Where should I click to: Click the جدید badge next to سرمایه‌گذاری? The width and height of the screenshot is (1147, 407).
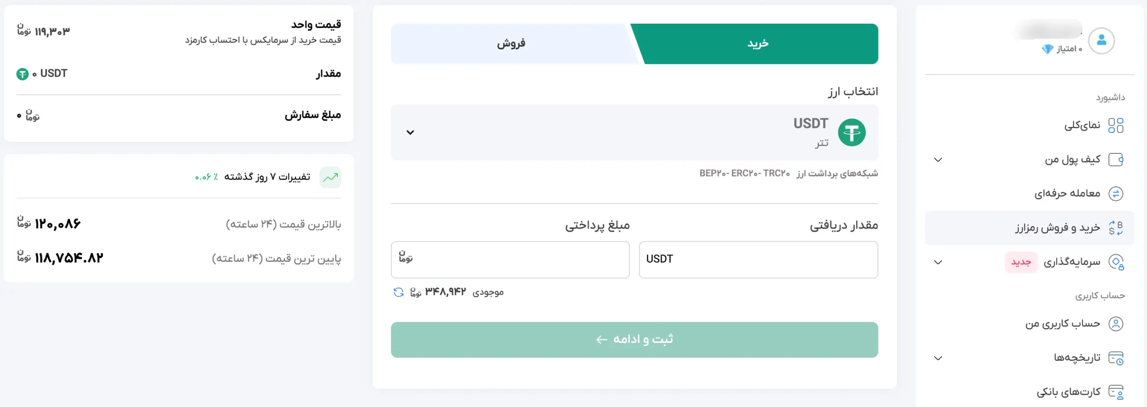(x=1022, y=262)
